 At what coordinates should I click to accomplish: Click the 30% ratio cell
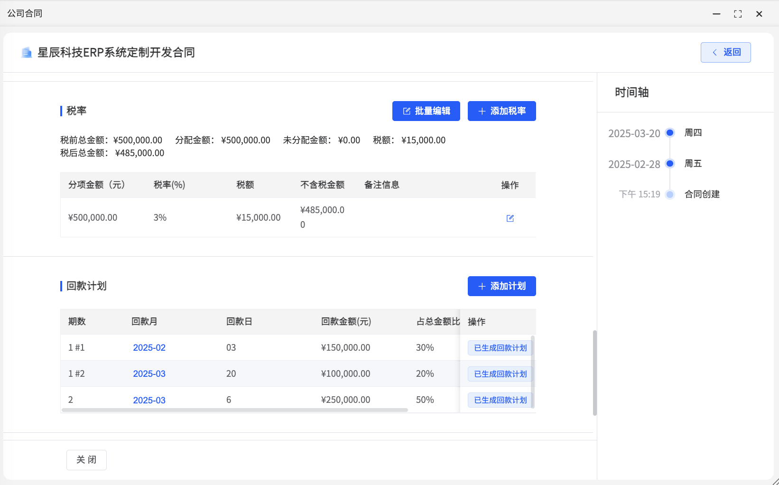pyautogui.click(x=425, y=348)
